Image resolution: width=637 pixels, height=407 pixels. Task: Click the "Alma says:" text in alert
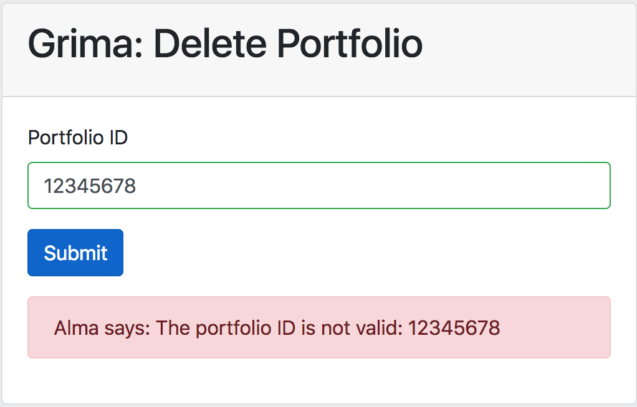click(102, 328)
